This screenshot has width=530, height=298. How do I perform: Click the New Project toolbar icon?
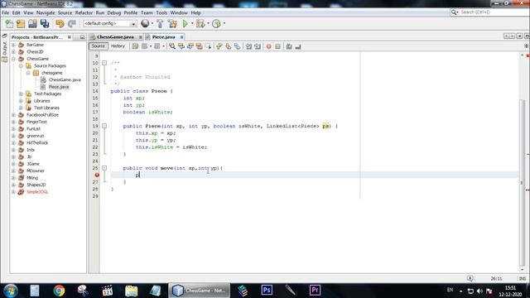click(21, 23)
